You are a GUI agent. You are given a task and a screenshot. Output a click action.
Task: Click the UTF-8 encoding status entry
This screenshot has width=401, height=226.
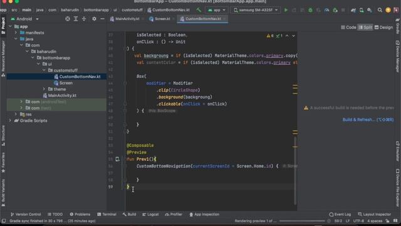[x=358, y=221]
